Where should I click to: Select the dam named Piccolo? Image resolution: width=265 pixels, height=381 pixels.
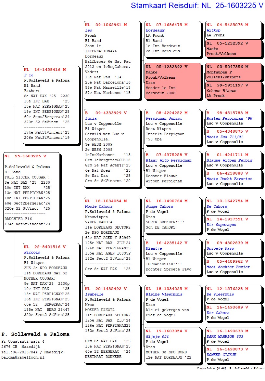32,252
